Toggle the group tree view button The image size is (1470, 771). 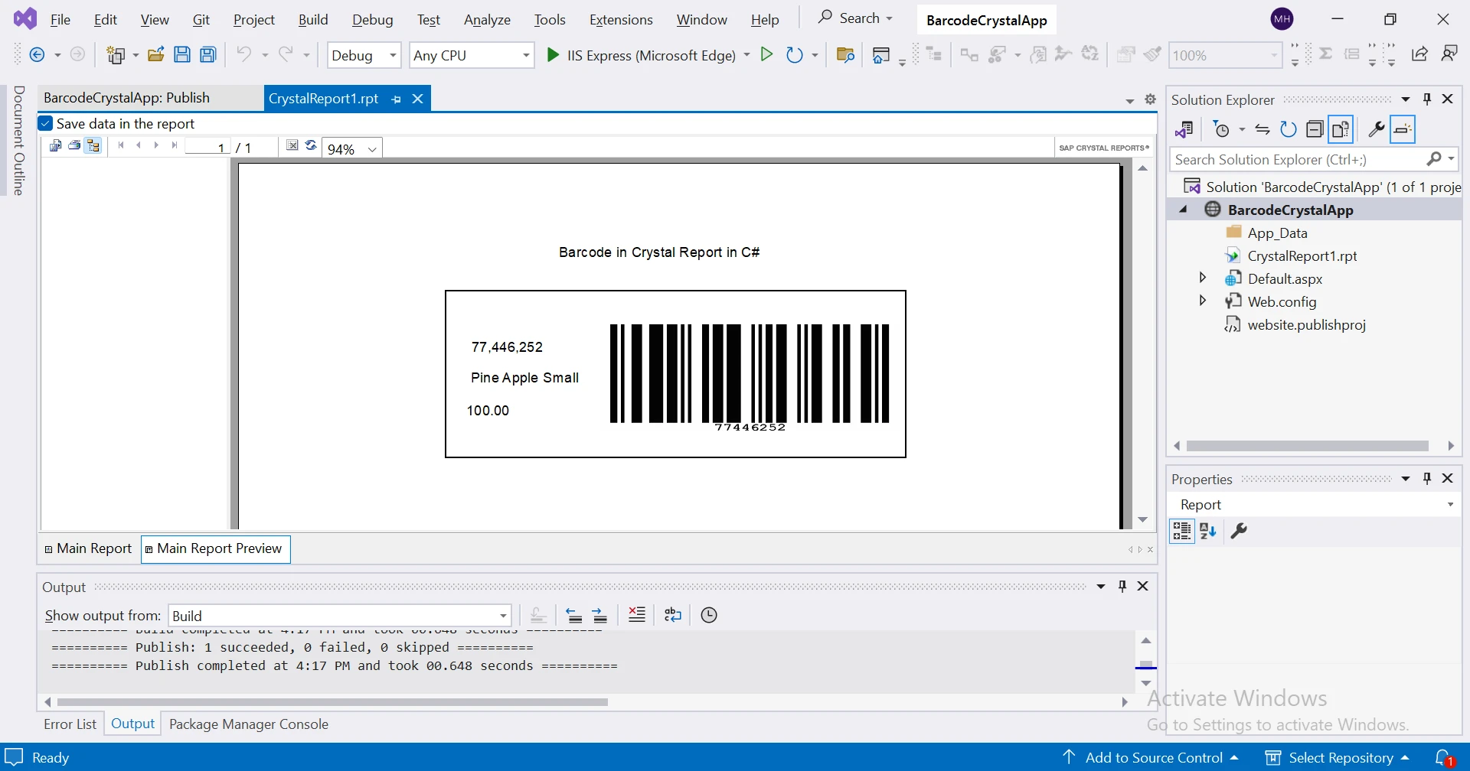click(x=93, y=146)
